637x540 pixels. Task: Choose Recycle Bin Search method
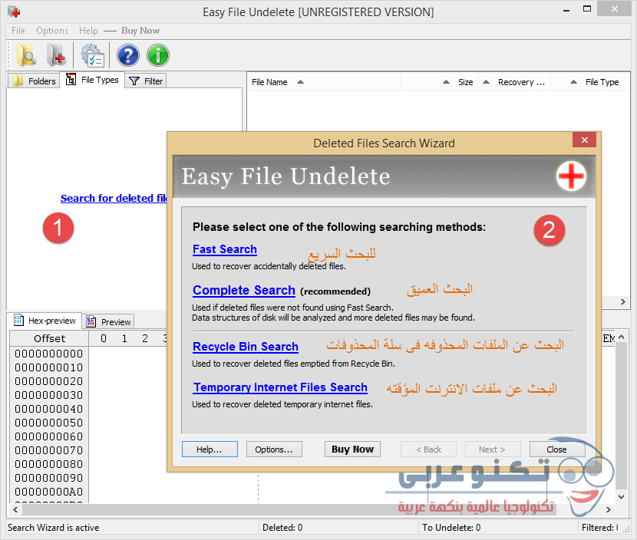(246, 347)
